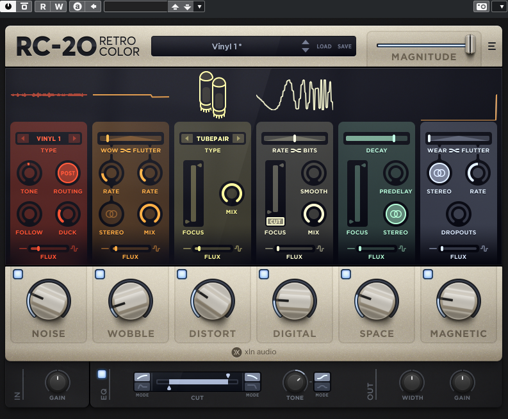Select next distortion type after TUBEPAIR
508x419 pixels.
[238, 138]
